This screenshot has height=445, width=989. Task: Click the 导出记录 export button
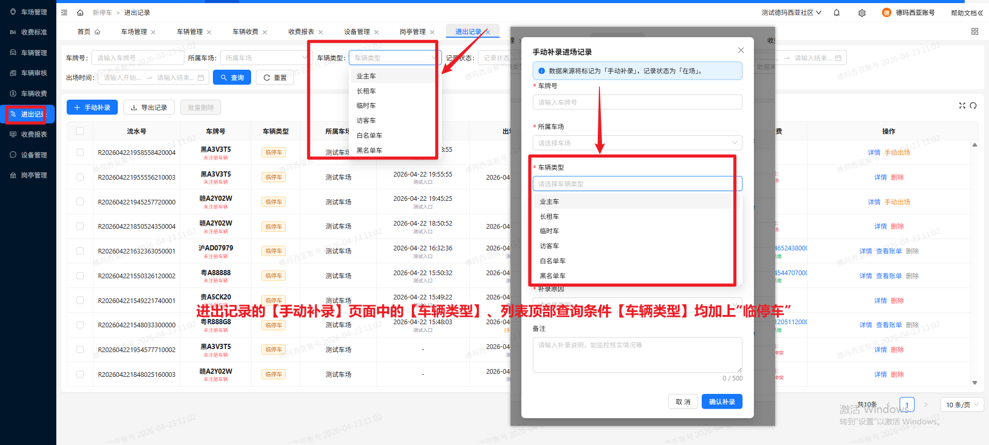[x=149, y=107]
